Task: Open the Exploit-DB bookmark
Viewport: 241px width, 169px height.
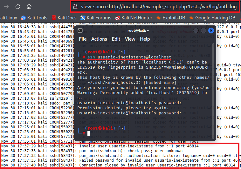Action: (x=171, y=18)
